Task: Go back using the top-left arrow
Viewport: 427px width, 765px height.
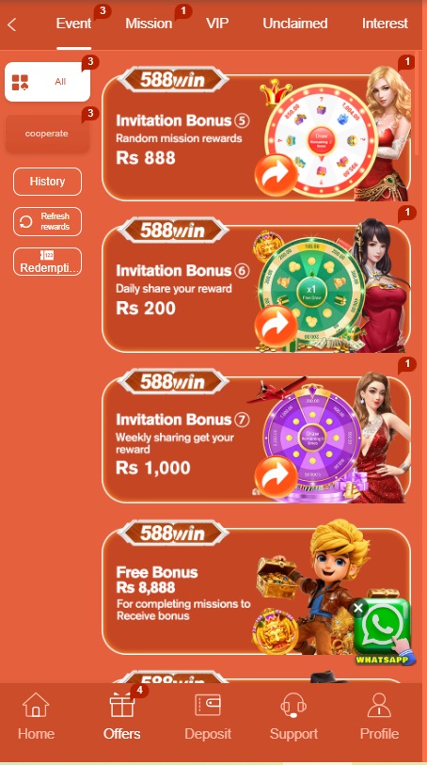Action: 12,24
